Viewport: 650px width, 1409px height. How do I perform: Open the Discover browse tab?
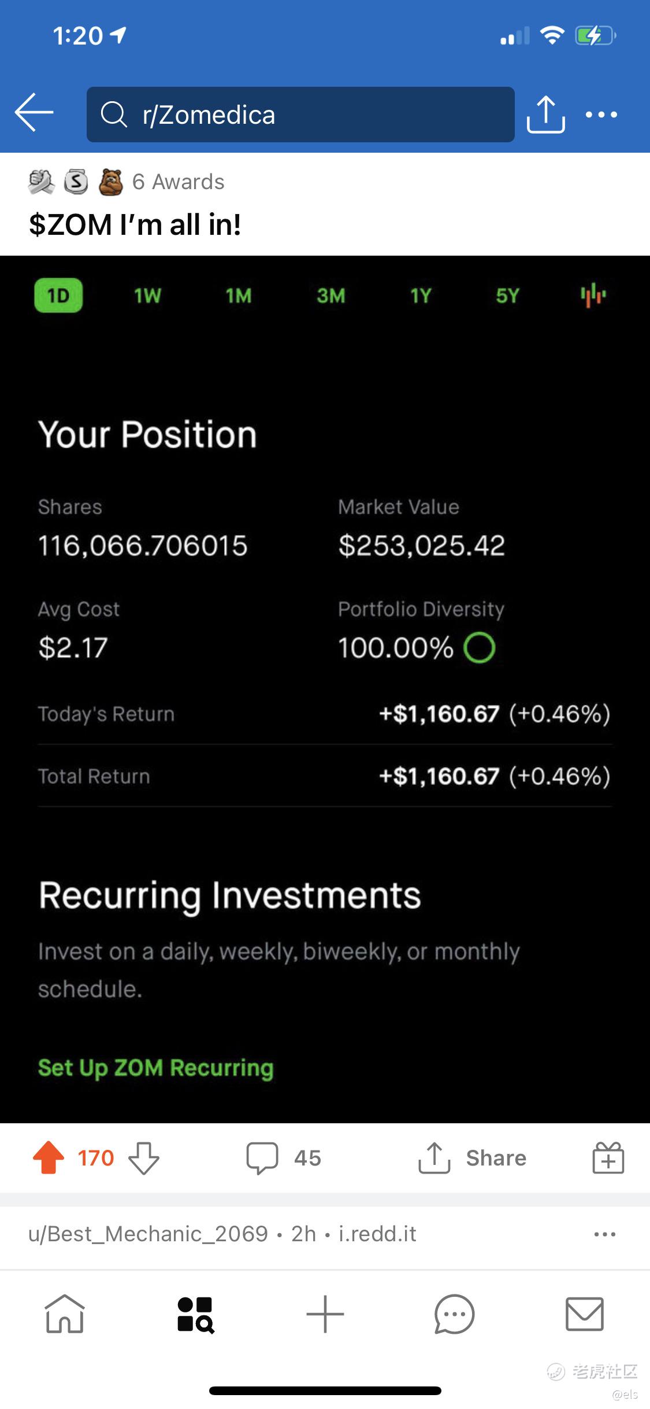(195, 1314)
